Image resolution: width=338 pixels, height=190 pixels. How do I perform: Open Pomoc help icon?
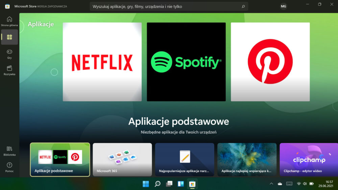(x=9, y=167)
